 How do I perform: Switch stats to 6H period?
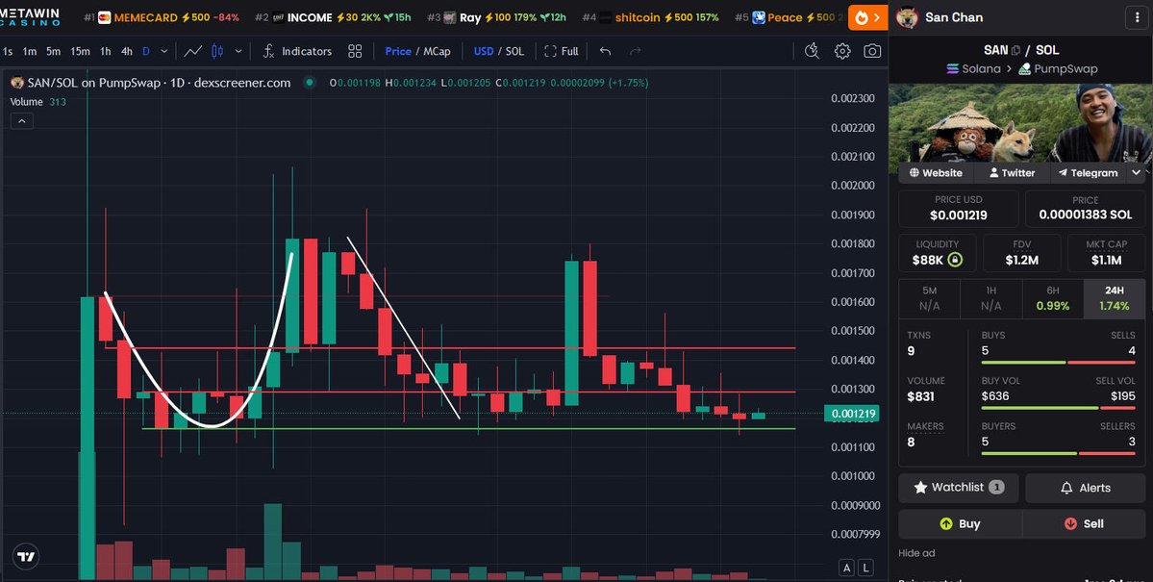coord(1053,299)
